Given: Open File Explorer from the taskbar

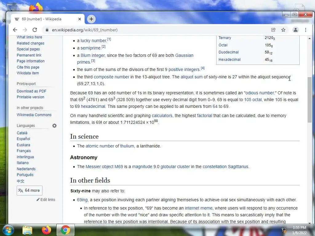Looking at the screenshot, I should [x=27, y=230].
